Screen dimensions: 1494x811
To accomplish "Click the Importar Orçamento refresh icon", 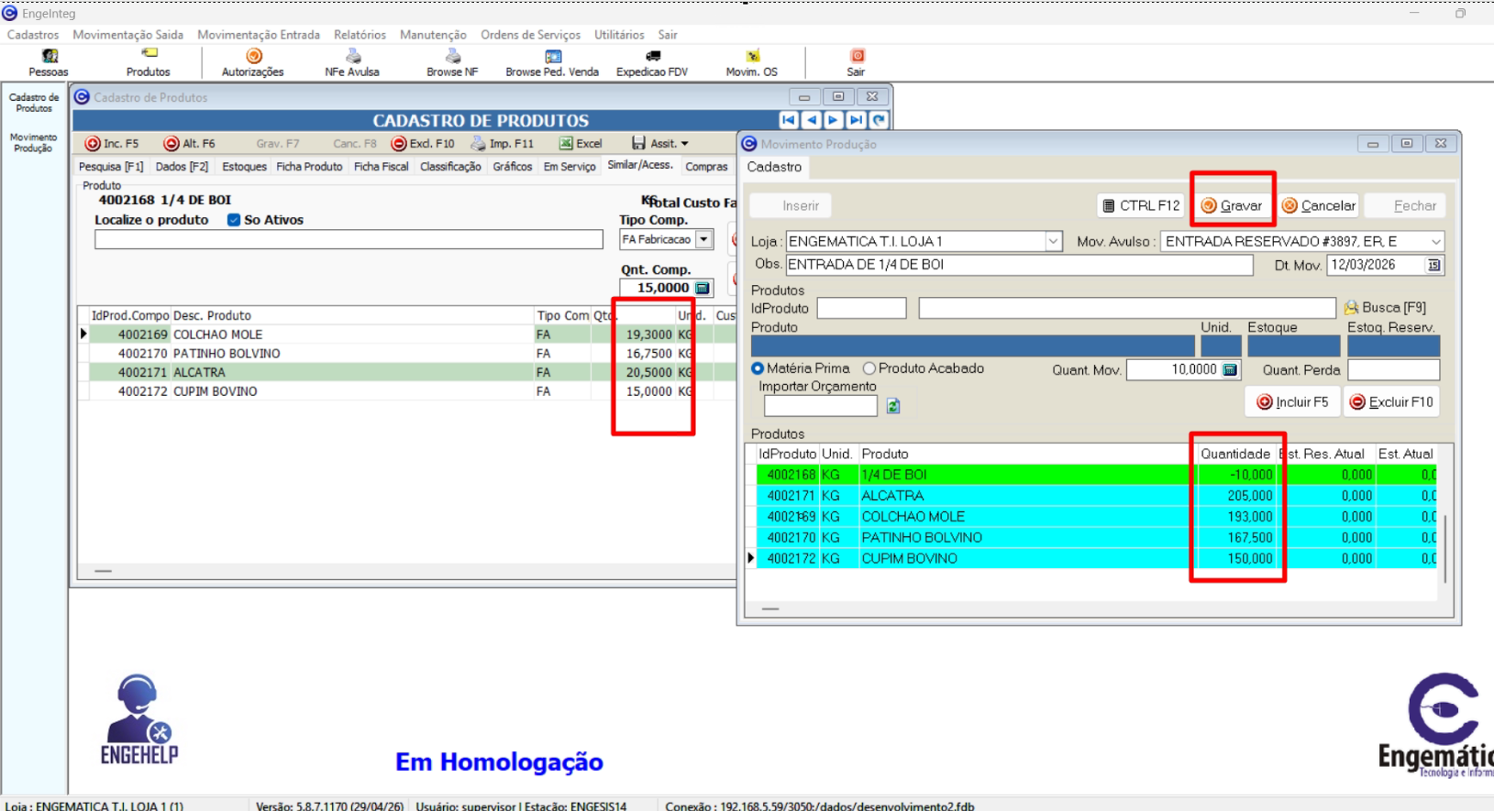I will [893, 406].
